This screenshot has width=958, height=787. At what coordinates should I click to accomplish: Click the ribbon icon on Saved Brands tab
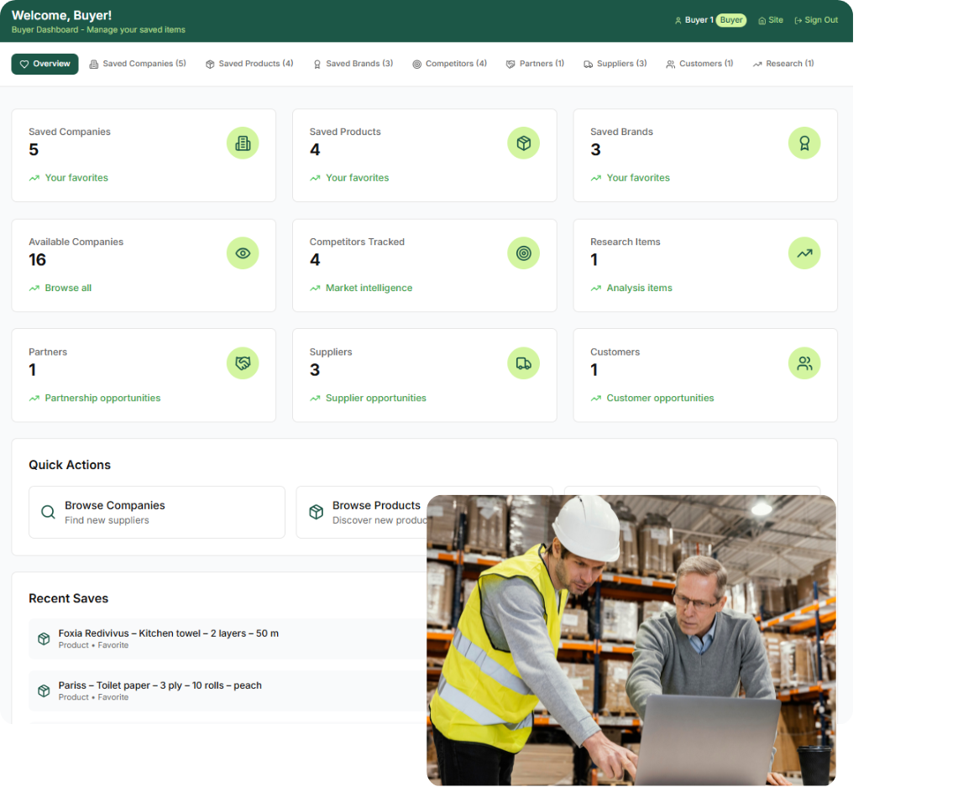pyautogui.click(x=317, y=64)
